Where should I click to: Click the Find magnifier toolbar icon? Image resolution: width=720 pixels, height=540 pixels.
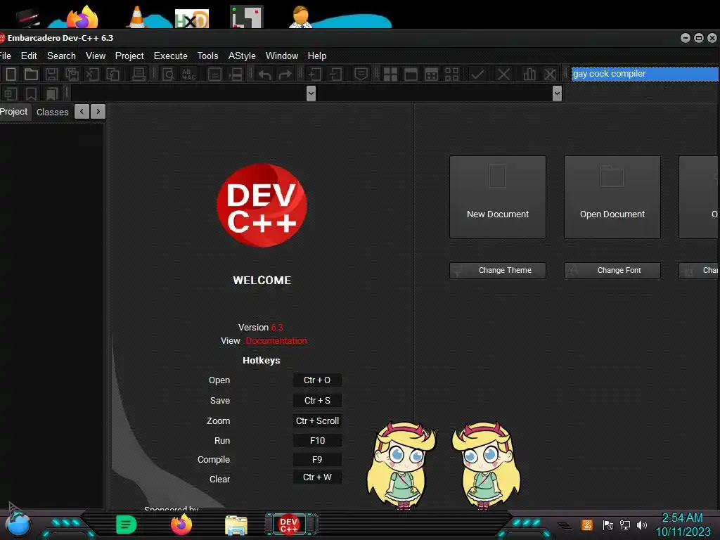tap(168, 74)
